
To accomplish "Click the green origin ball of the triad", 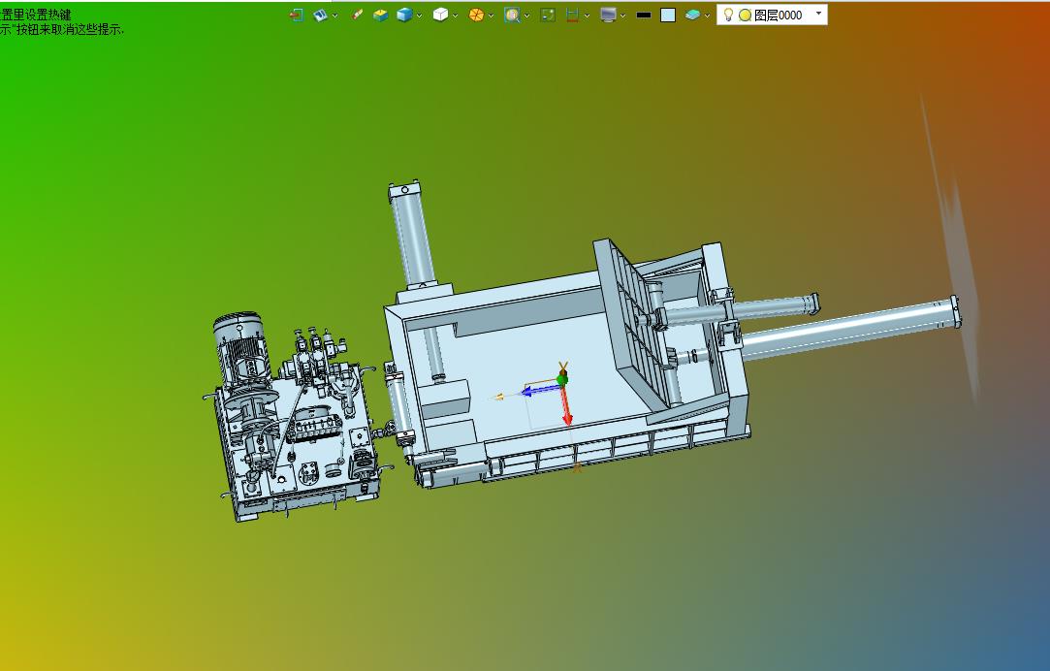I will tap(561, 380).
